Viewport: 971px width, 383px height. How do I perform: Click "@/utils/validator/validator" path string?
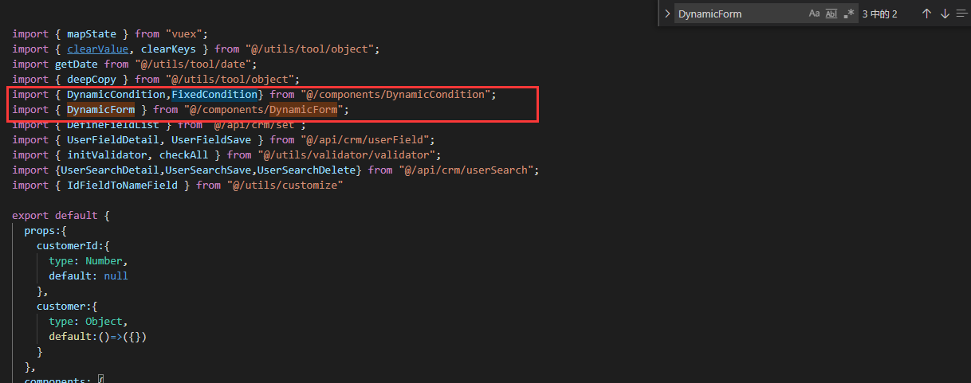click(347, 154)
